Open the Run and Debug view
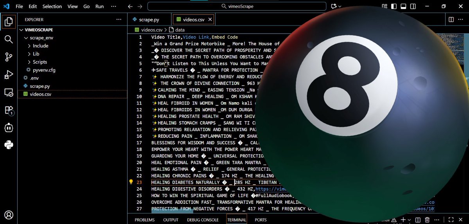The height and width of the screenshot is (224, 469). coord(9,74)
